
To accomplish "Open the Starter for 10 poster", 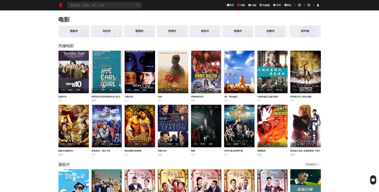I will (73, 72).
